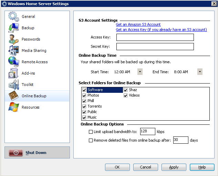Image resolution: width=218 pixels, height=176 pixels.
Task: Click the Secret Key input field
Action: [155, 46]
